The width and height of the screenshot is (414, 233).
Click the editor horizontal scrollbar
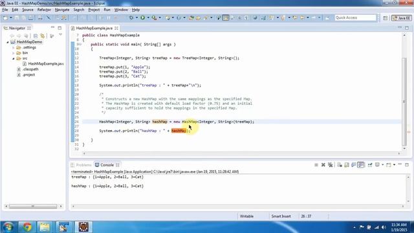(241, 153)
